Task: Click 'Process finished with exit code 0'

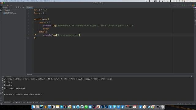Action: tap(23, 94)
